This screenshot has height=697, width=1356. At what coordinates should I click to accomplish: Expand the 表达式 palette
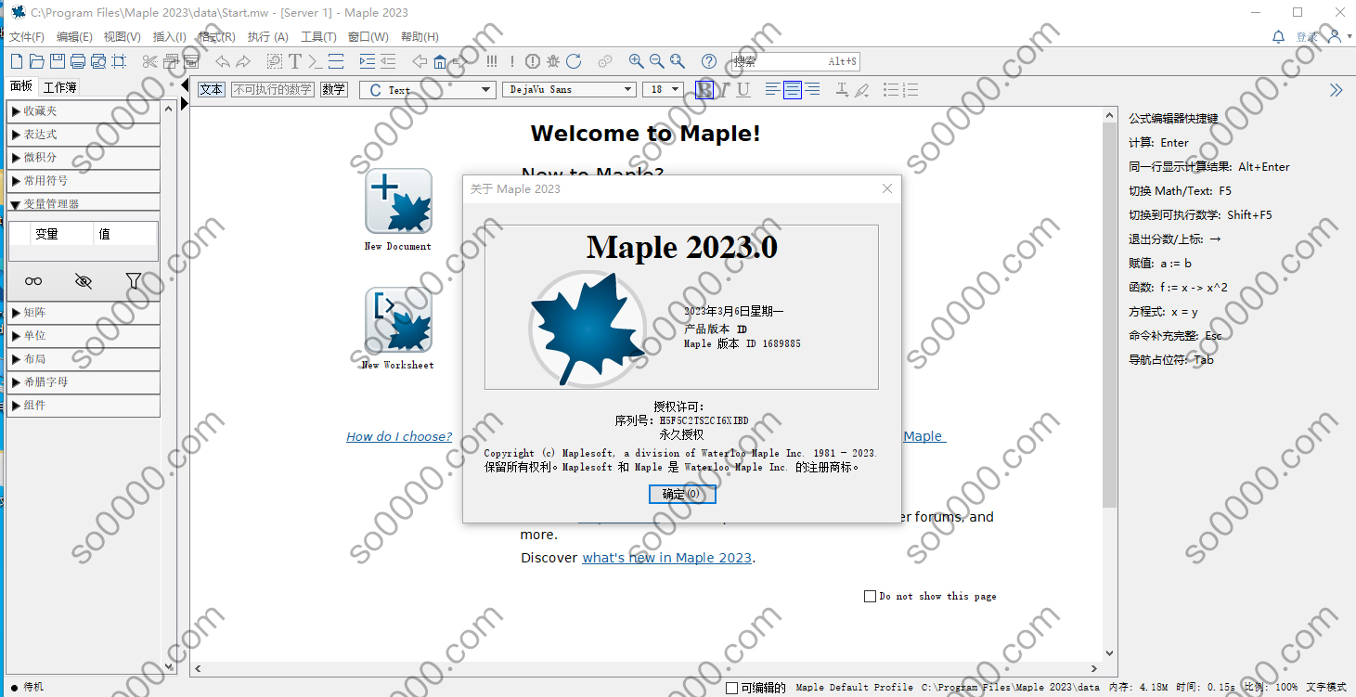(x=84, y=134)
